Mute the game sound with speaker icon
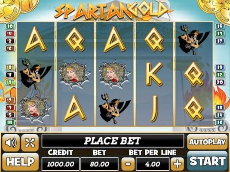Screen dimensions: 230x172 11,143
